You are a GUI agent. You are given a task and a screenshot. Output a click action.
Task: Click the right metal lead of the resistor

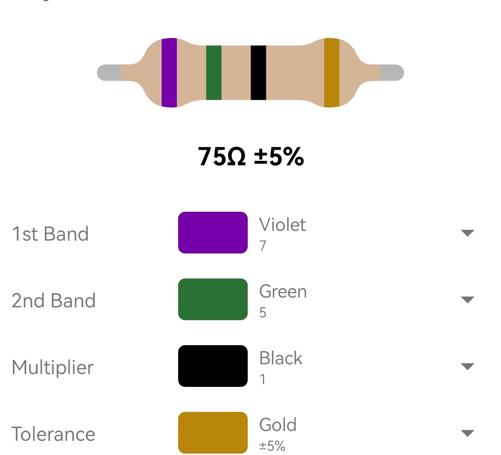pyautogui.click(x=392, y=73)
